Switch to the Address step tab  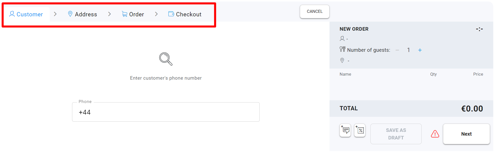(82, 14)
